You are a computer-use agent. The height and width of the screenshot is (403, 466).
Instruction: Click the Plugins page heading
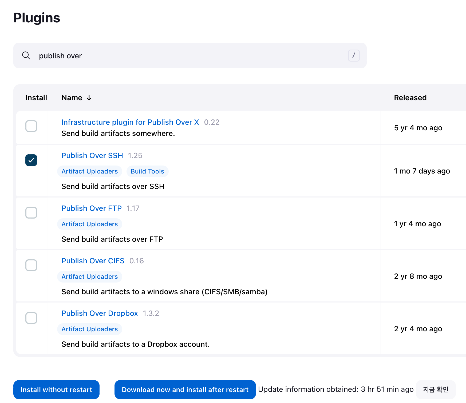click(37, 18)
